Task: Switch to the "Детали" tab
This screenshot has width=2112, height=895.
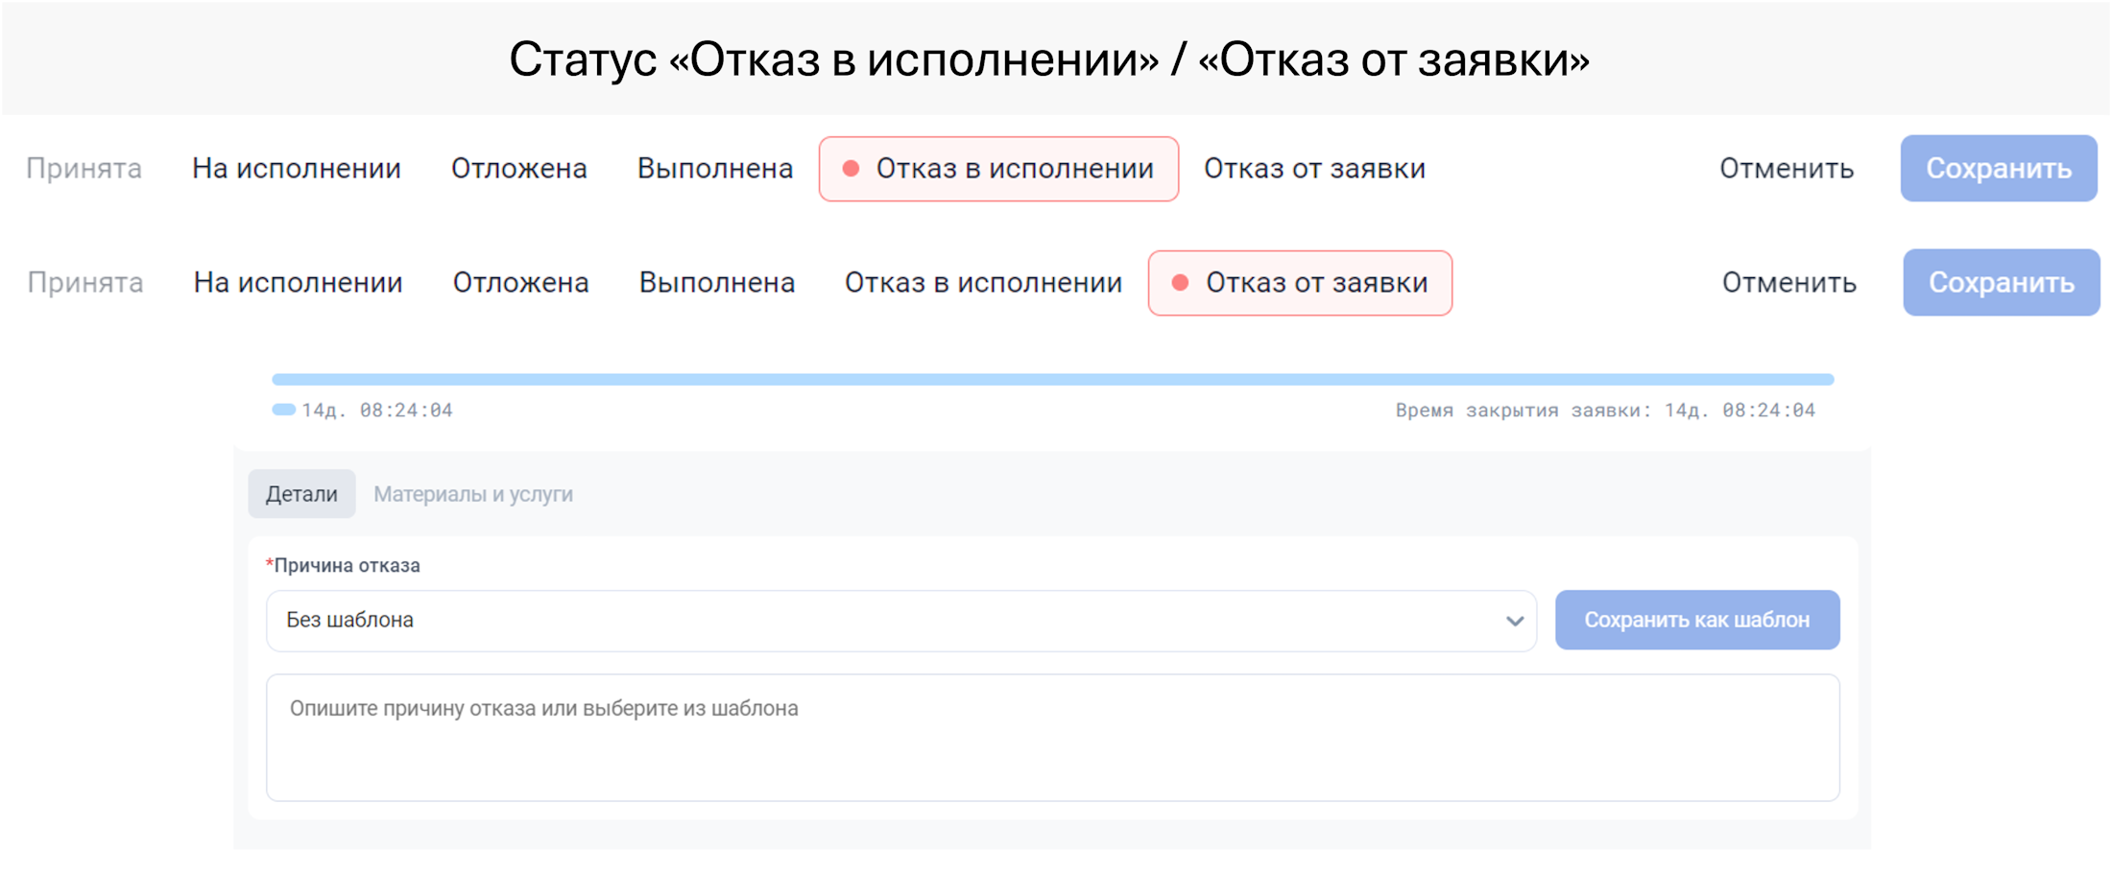Action: tap(301, 494)
